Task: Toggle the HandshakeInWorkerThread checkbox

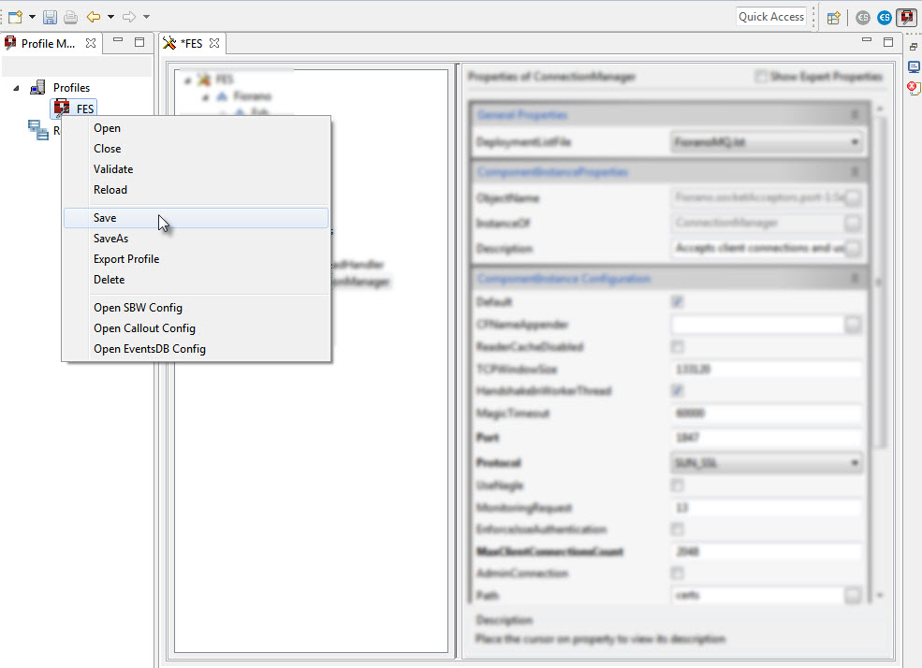Action: pyautogui.click(x=678, y=391)
